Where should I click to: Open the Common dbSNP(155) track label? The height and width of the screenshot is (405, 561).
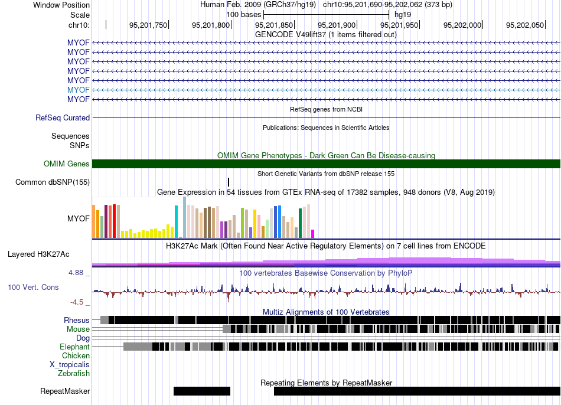click(x=53, y=182)
